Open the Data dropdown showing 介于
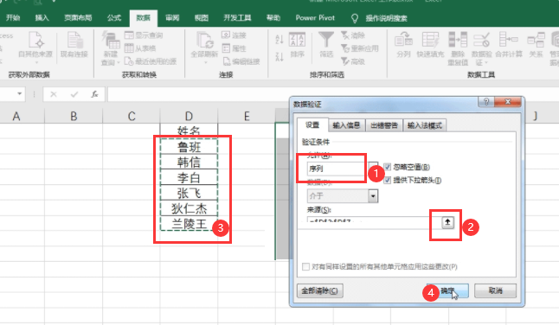The height and width of the screenshot is (325, 559). pos(373,196)
